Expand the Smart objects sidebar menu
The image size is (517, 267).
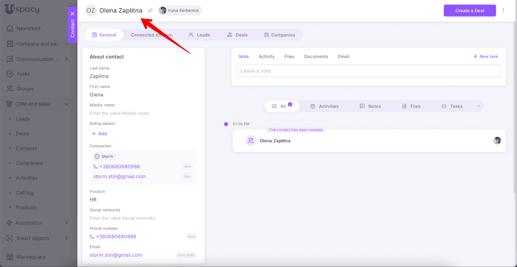[67, 238]
